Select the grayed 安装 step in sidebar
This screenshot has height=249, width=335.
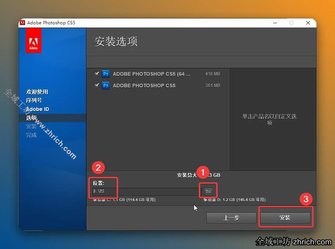click(31, 126)
